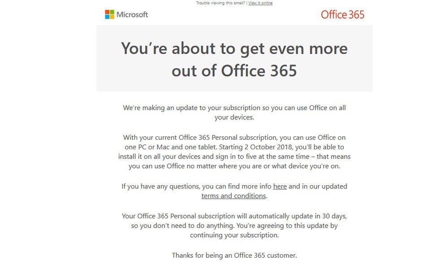Viewport: 448px width, 269px height.
Task: Click the line ending "what device you're on."
Action: tap(234, 166)
